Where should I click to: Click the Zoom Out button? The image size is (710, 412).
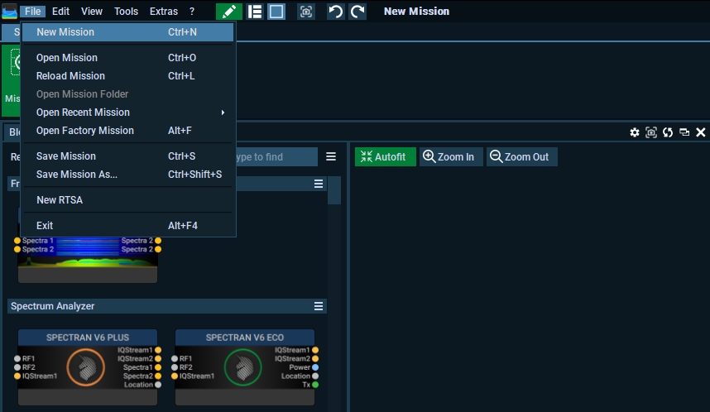(x=521, y=157)
